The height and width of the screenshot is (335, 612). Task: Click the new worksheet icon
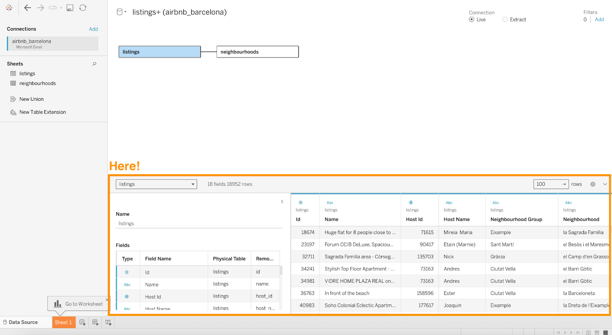[x=82, y=322]
